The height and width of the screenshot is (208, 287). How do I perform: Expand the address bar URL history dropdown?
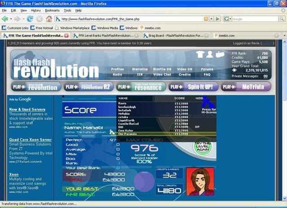pyautogui.click(x=212, y=19)
